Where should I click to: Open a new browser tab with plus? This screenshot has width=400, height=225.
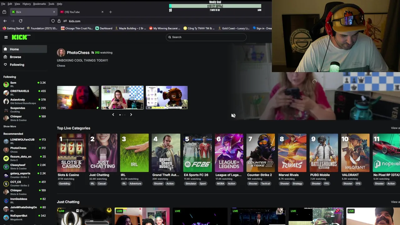(x=110, y=12)
